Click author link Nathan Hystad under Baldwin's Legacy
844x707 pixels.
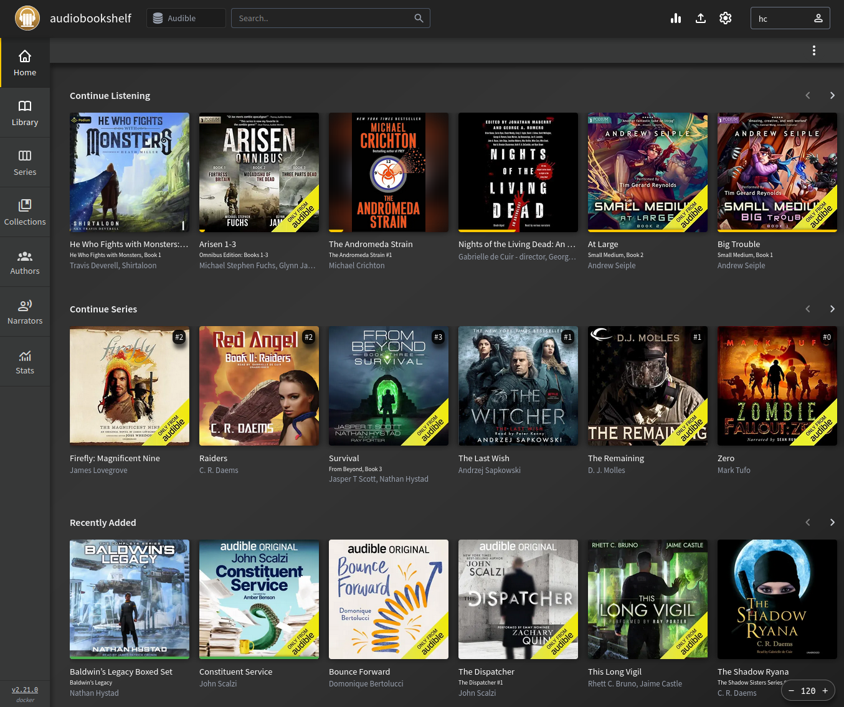click(x=94, y=693)
